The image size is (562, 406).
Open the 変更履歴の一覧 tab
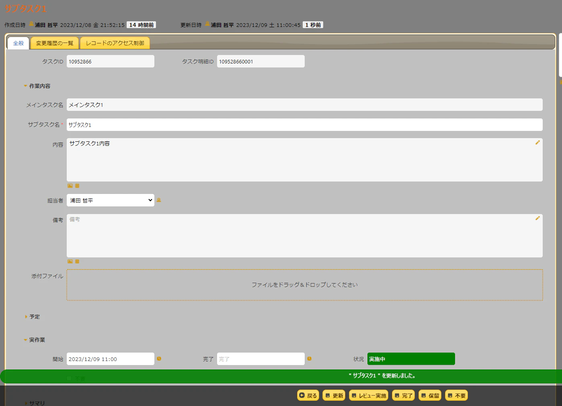coord(55,43)
